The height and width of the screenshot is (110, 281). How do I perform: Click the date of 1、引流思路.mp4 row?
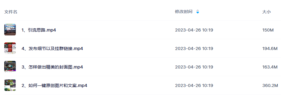(194, 30)
